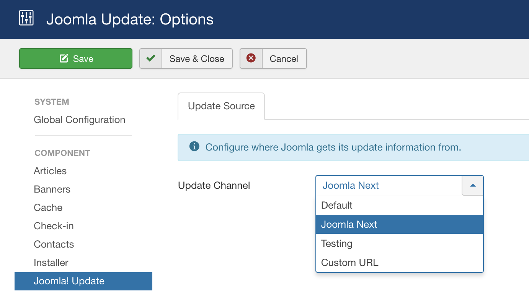
Task: Select Custom URL channel option
Action: click(349, 263)
